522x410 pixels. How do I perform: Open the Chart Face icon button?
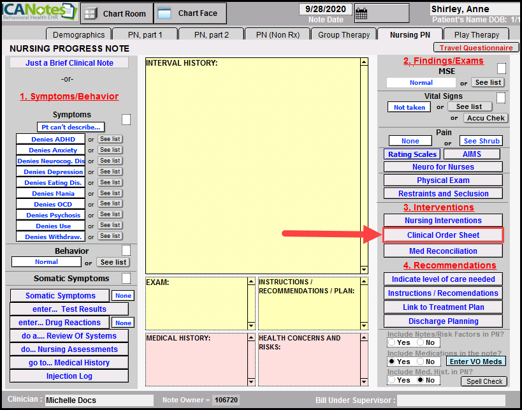point(190,13)
